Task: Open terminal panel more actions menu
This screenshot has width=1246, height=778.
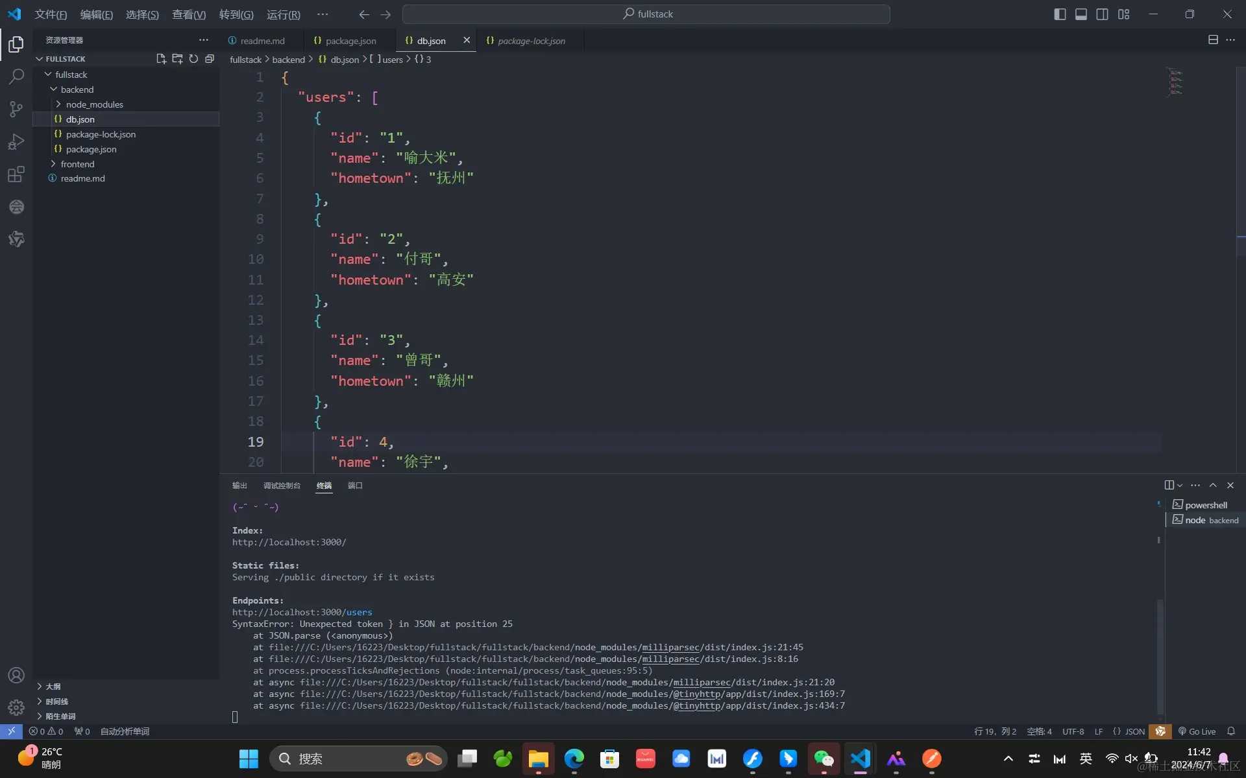Action: point(1195,485)
